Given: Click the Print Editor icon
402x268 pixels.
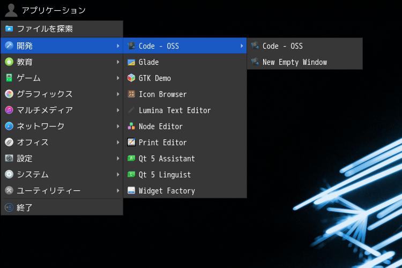Looking at the screenshot, I should (x=131, y=142).
